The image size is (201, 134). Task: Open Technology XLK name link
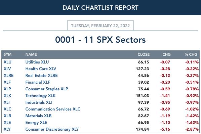click(x=41, y=96)
